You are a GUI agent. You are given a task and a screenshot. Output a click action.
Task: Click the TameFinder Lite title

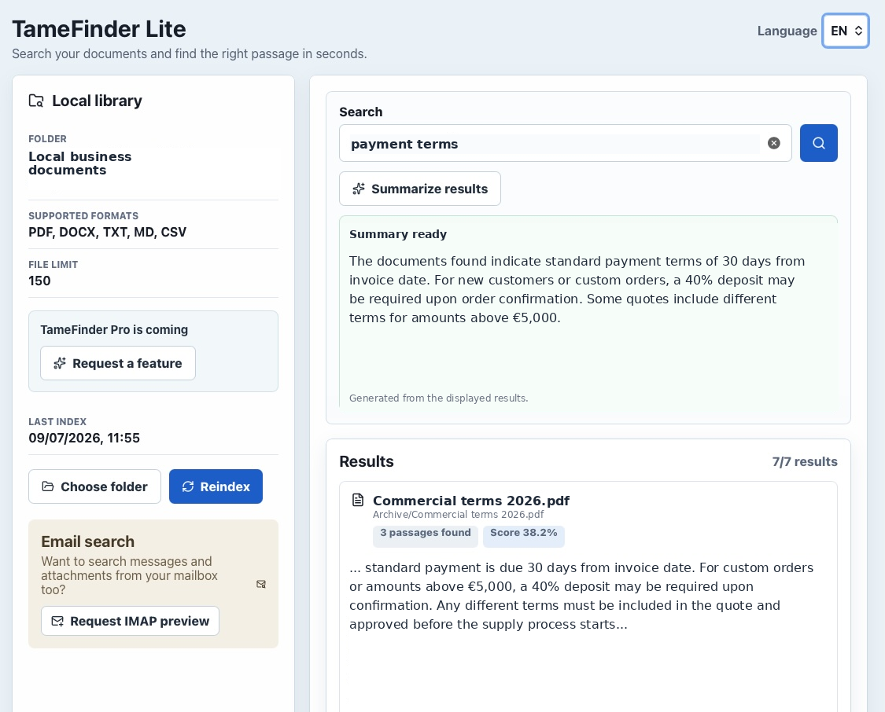coord(99,29)
